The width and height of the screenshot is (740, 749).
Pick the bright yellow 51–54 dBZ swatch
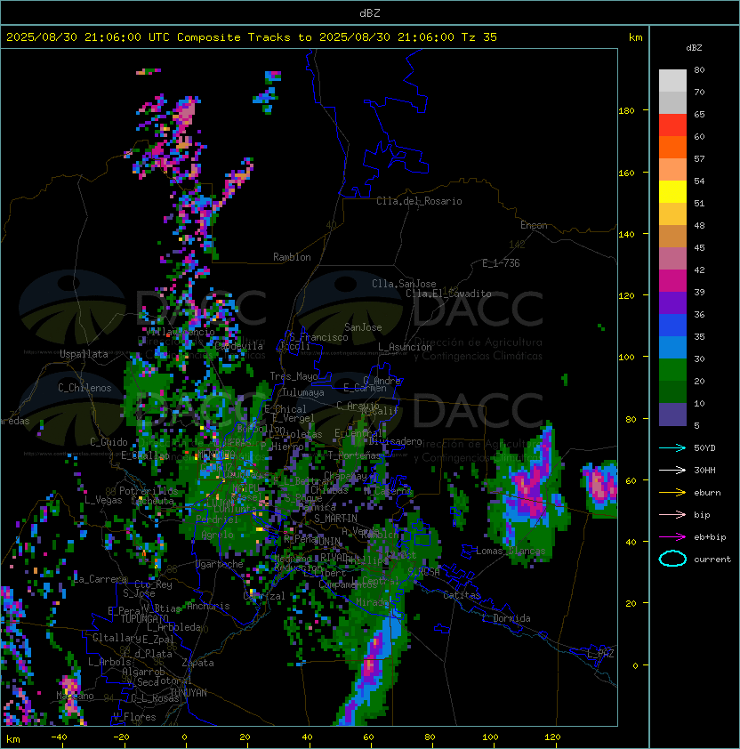click(672, 192)
